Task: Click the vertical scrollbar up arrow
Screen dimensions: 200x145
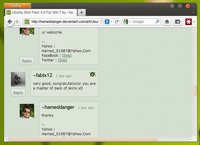Action: click(x=195, y=30)
